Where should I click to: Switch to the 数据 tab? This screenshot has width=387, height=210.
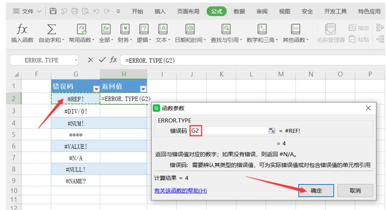[239, 11]
